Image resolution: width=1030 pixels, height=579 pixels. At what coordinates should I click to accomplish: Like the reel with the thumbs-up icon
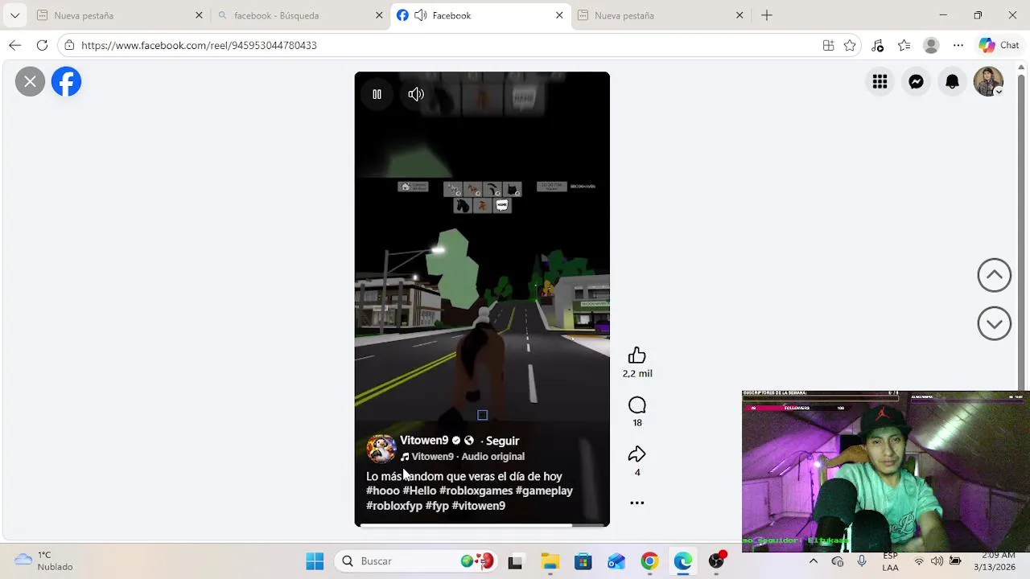point(637,355)
